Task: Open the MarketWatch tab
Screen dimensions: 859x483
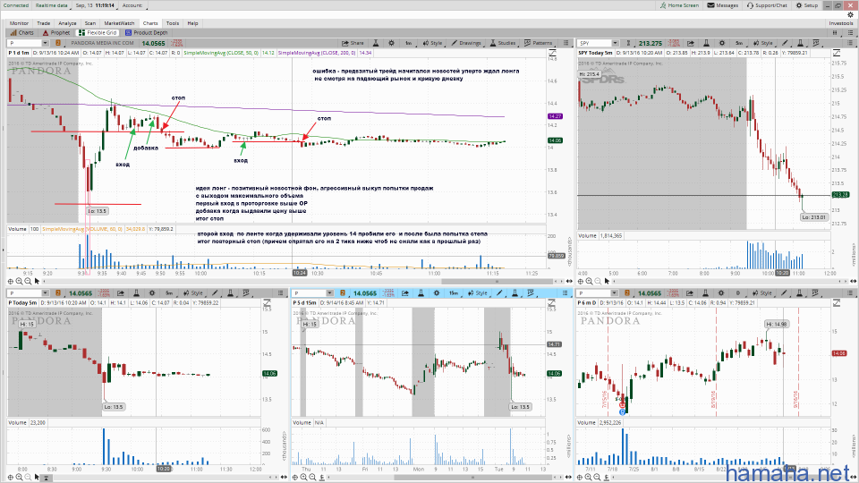Action: (x=119, y=23)
